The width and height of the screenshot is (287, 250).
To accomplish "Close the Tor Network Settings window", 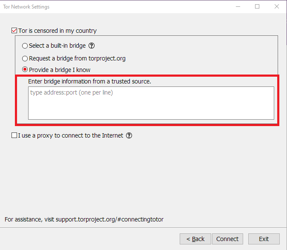I will point(277,6).
